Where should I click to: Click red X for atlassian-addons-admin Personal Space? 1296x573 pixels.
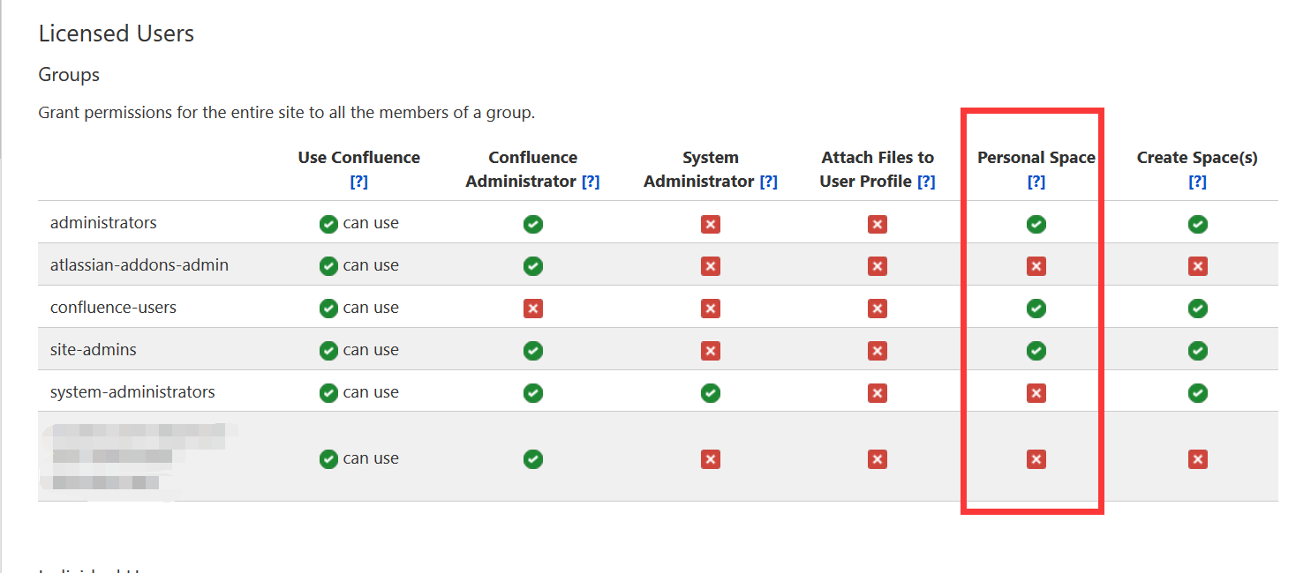[x=1036, y=266]
